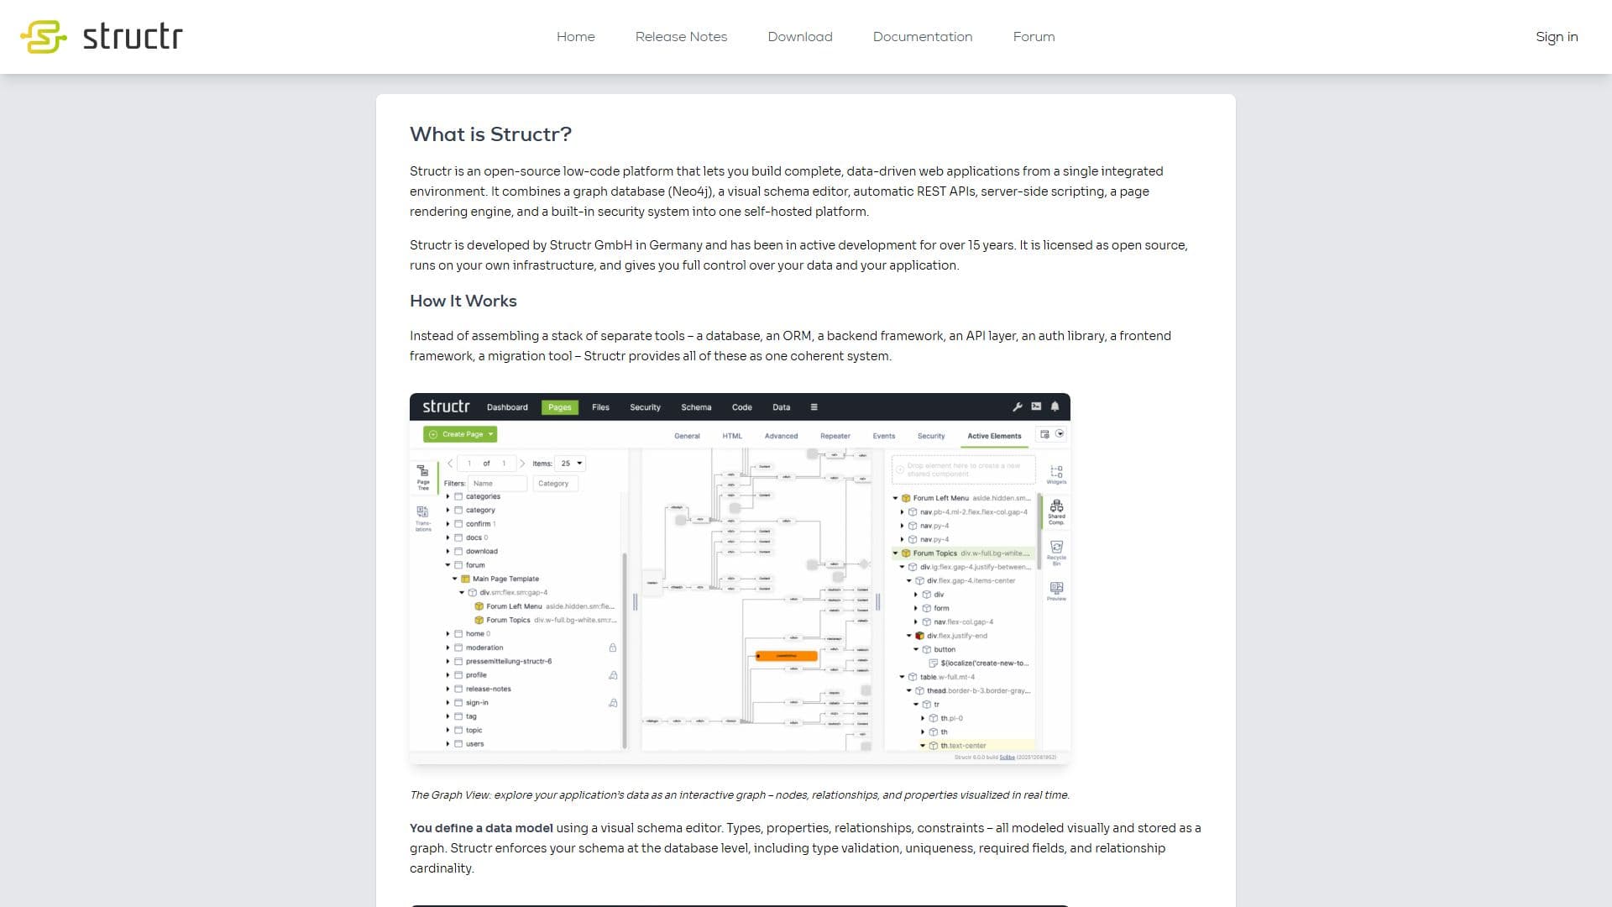Open the Widgets panel icon
This screenshot has width=1612, height=907.
click(x=1056, y=474)
